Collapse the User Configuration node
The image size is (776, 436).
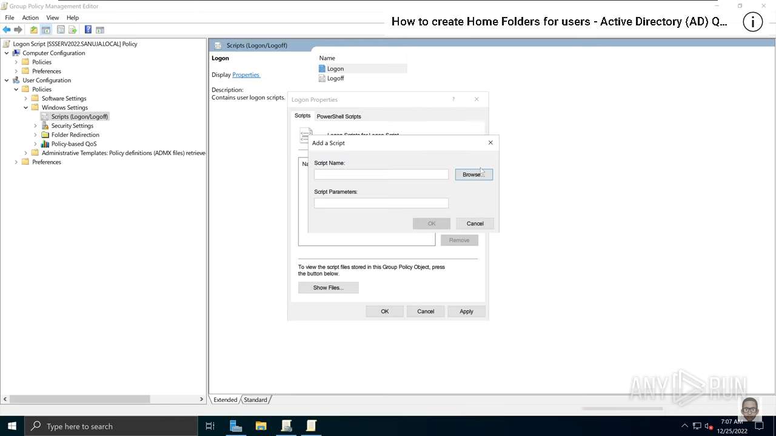[x=7, y=80]
